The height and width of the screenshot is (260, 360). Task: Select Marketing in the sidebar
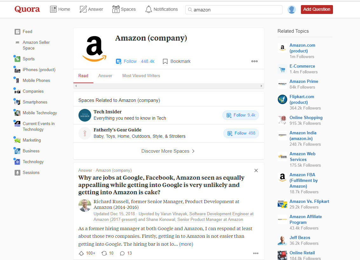click(x=32, y=140)
